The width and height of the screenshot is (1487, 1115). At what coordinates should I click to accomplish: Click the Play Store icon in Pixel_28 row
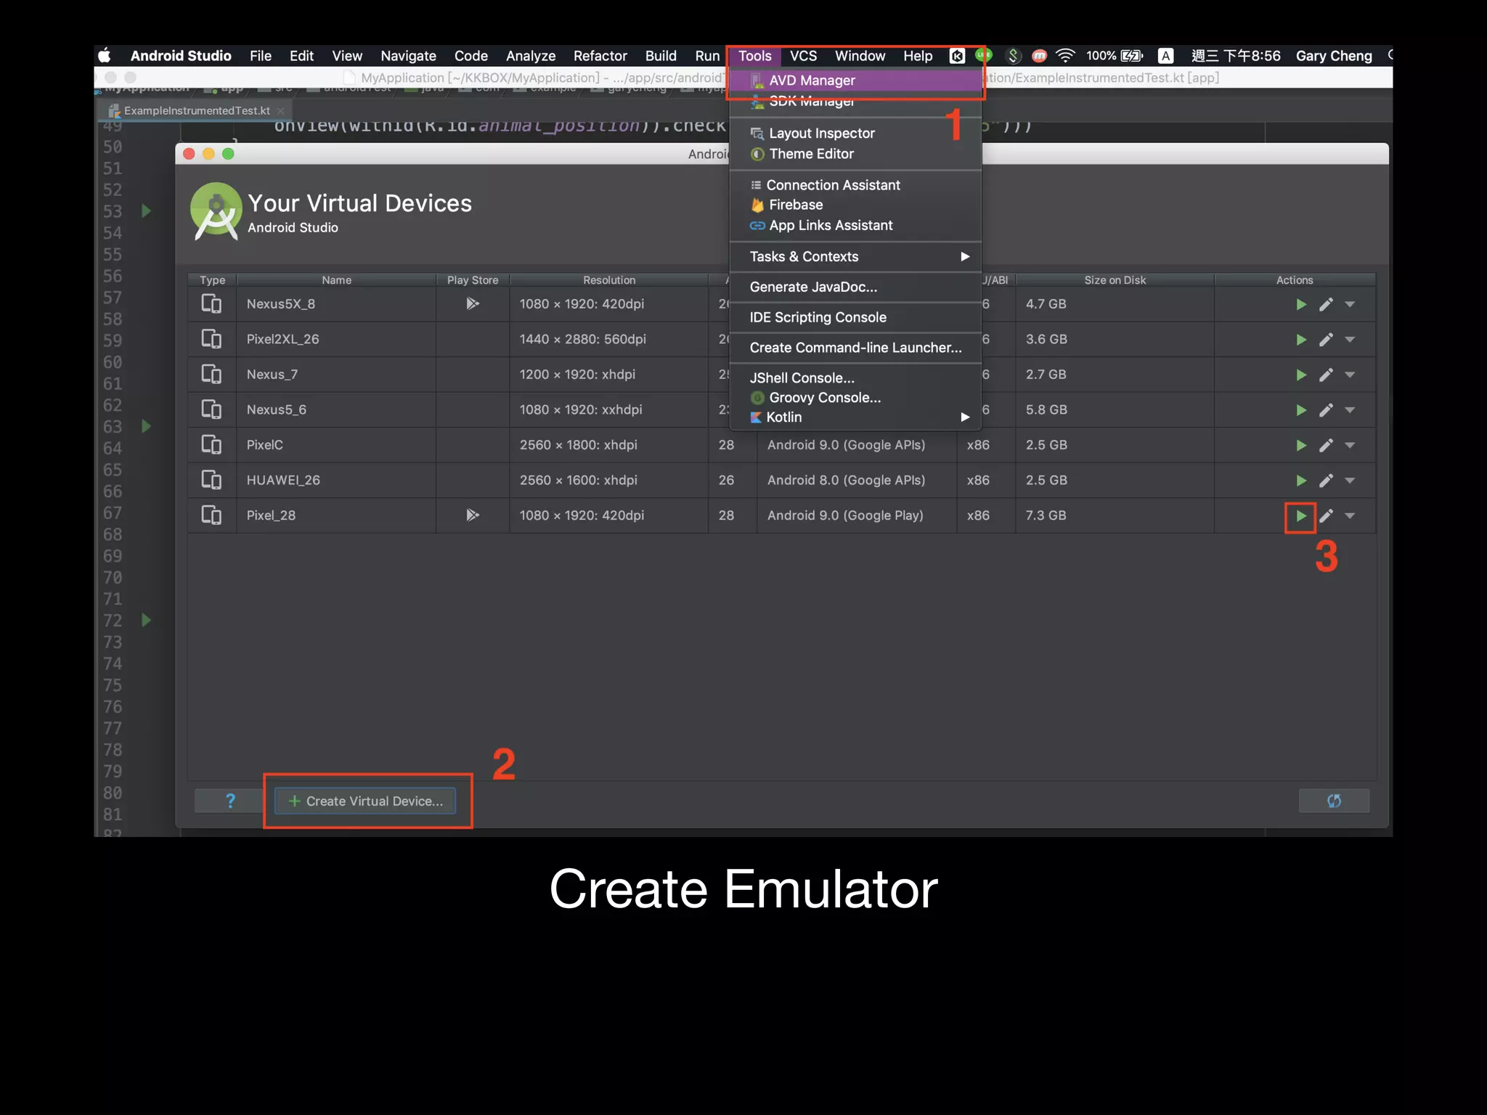(473, 515)
